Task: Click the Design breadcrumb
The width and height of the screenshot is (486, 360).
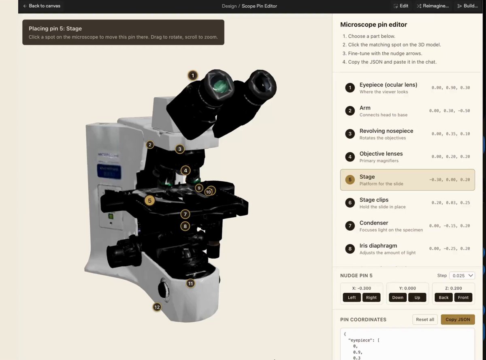Action: (x=229, y=6)
